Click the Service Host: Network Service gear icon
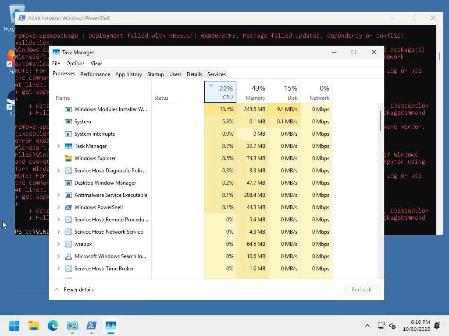Viewport: 449px width, 336px height. [x=68, y=232]
